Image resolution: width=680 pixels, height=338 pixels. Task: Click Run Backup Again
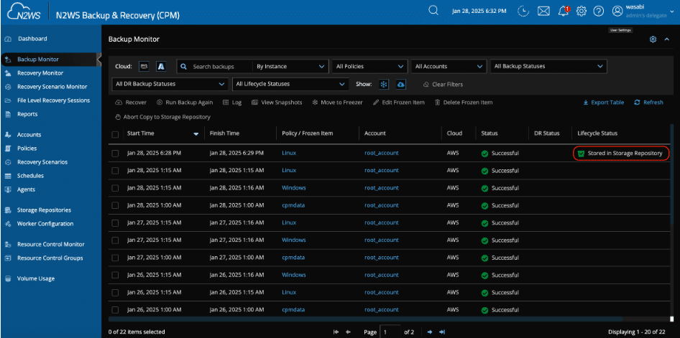coord(185,103)
